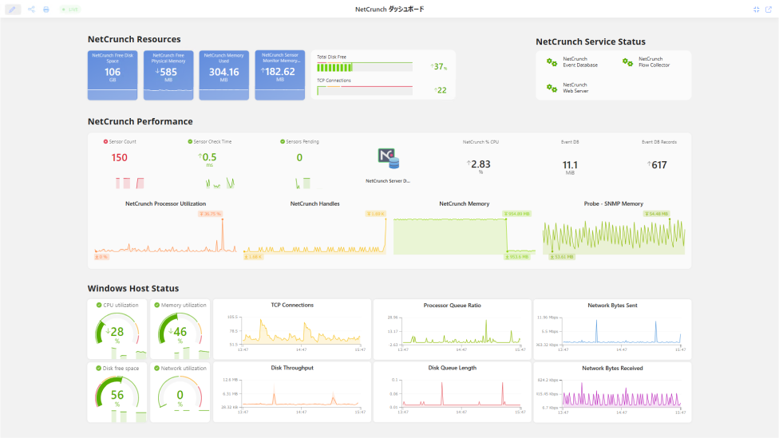Click the green Sensors Pending status icon
The width and height of the screenshot is (779, 438).
pos(283,141)
